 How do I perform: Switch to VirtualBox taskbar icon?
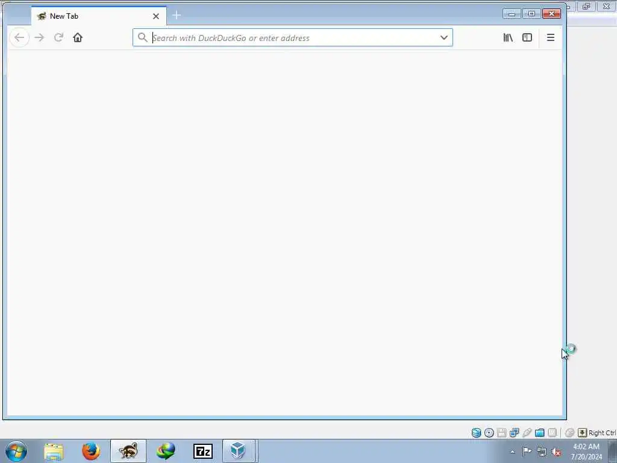coord(239,451)
